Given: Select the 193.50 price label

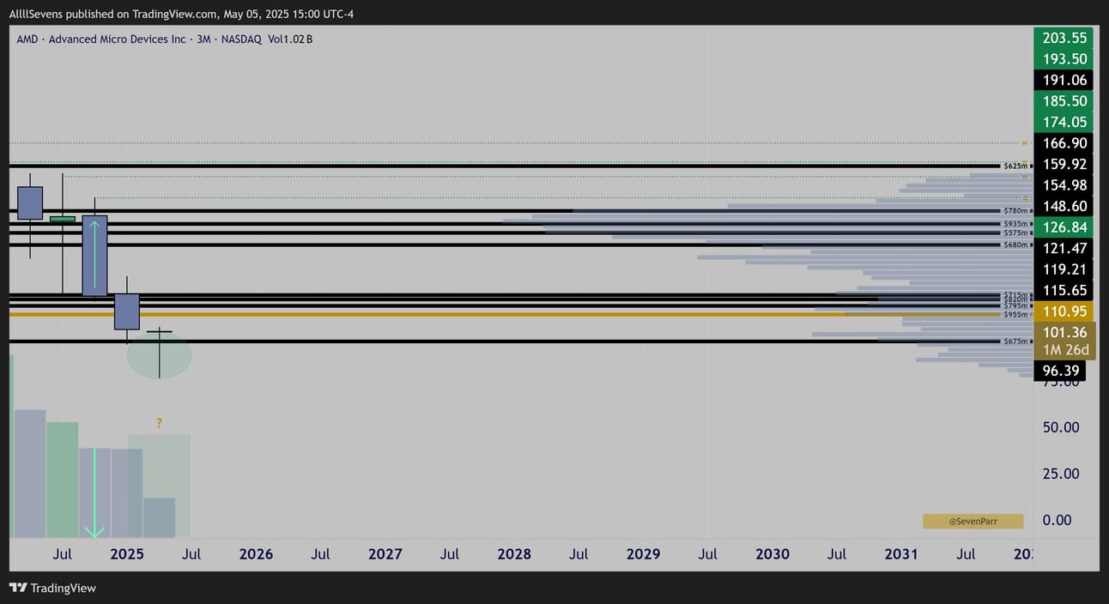Looking at the screenshot, I should 1064,59.
